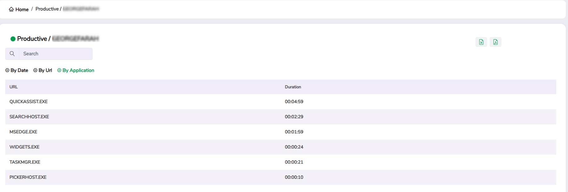Screen dimensions: 568x192
Task: Sort by the URL column header
Action: 14,87
